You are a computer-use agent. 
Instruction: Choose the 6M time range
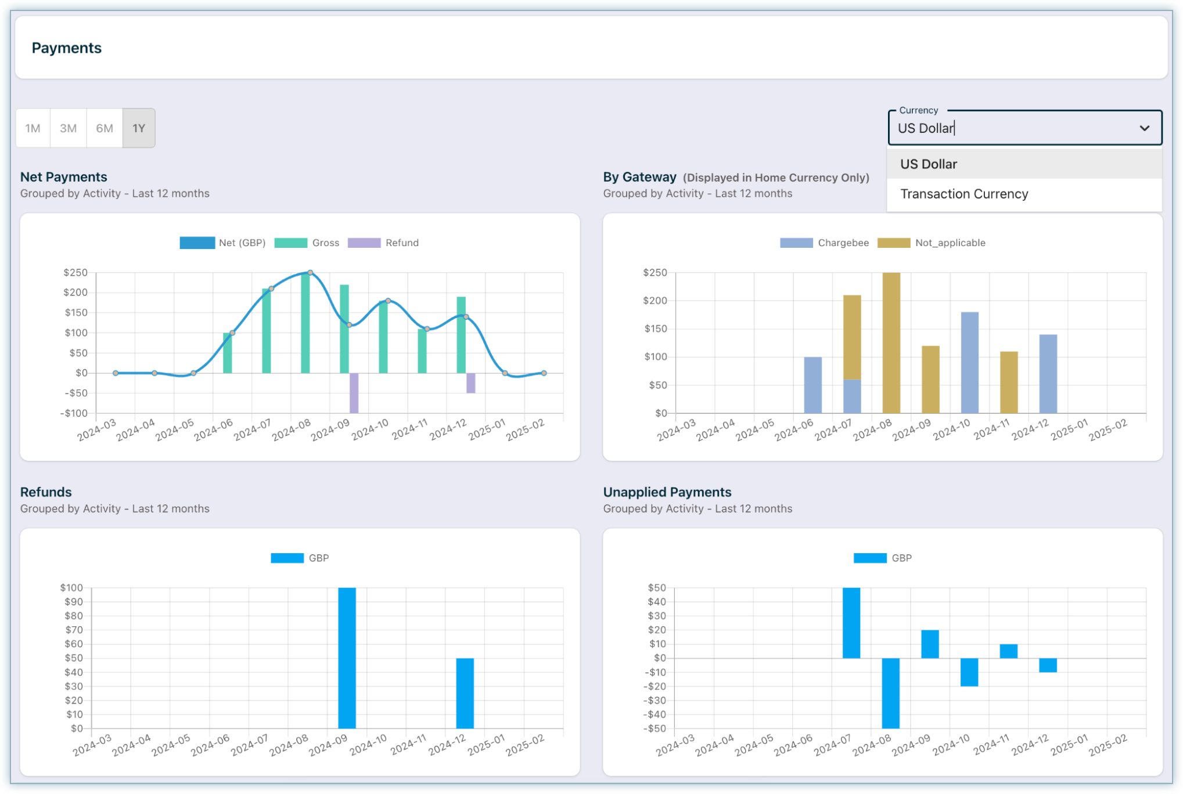click(x=105, y=128)
